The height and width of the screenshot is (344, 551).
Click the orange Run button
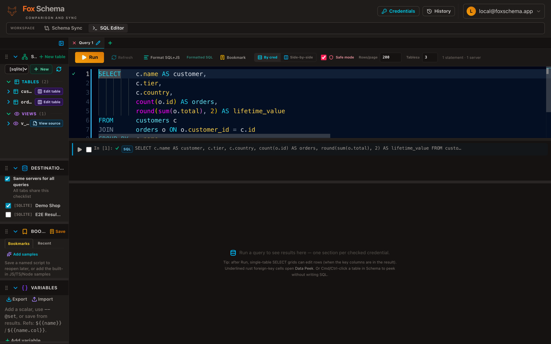pos(90,57)
